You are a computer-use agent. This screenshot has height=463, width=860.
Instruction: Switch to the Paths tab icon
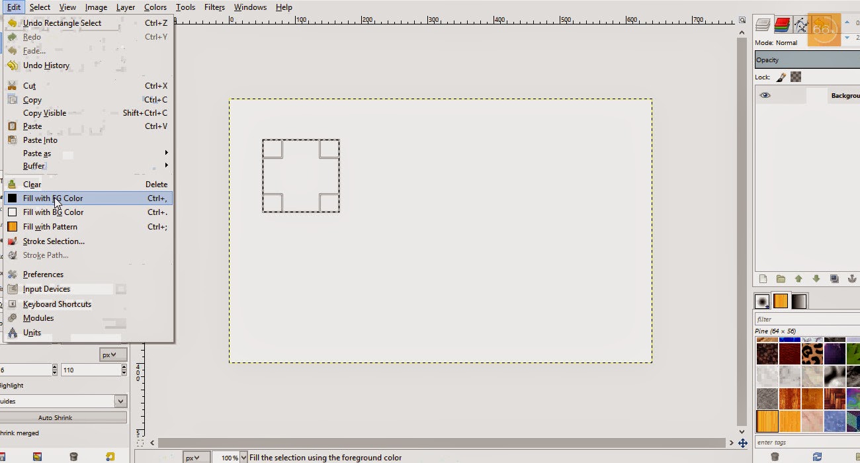(x=801, y=25)
